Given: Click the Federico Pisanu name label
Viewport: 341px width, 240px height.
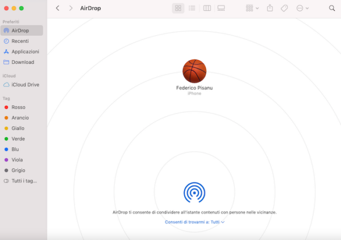Looking at the screenshot, I should 194,88.
